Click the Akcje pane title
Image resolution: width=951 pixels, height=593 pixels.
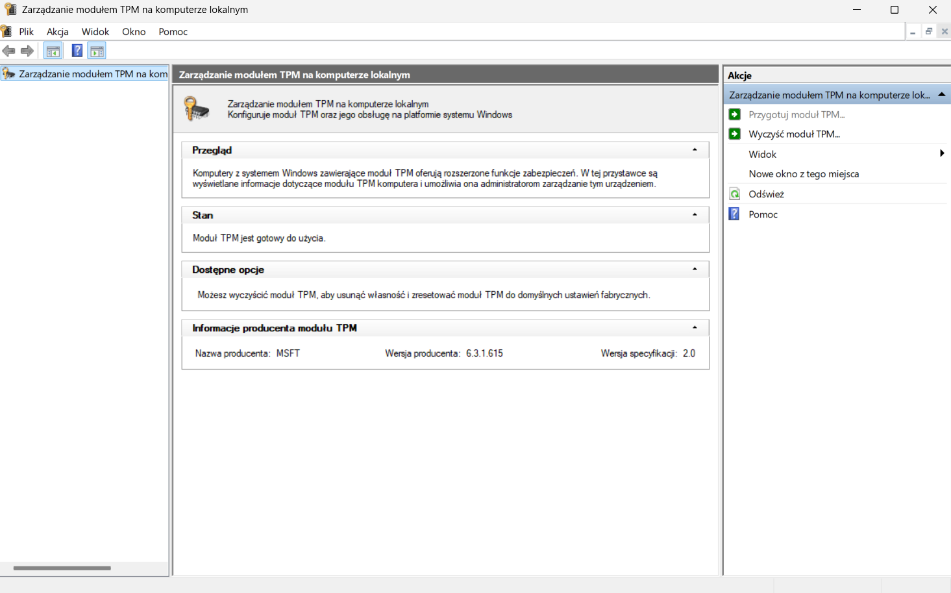(739, 75)
